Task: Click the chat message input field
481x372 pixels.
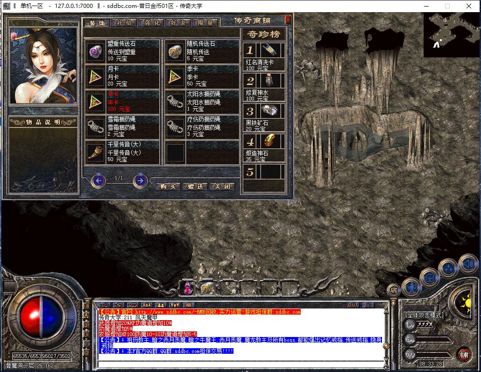Action: tap(241, 364)
